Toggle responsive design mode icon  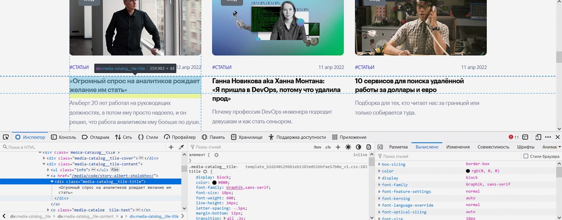538,137
